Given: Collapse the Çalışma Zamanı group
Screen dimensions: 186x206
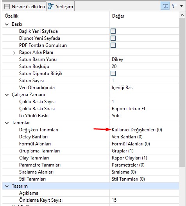Looking at the screenshot, I should coord(7,95).
